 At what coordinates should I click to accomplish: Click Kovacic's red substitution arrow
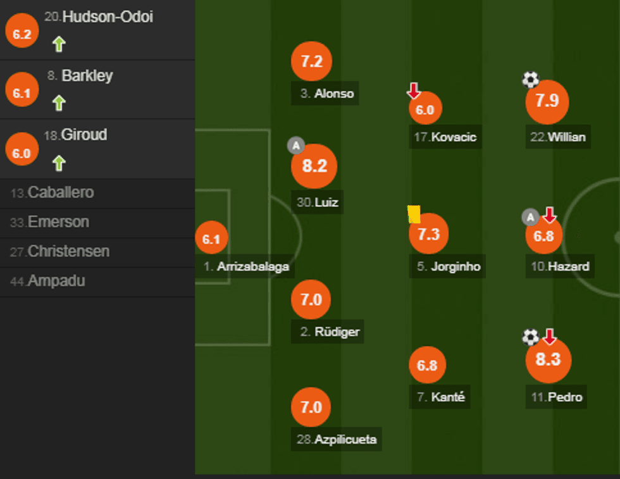(414, 91)
